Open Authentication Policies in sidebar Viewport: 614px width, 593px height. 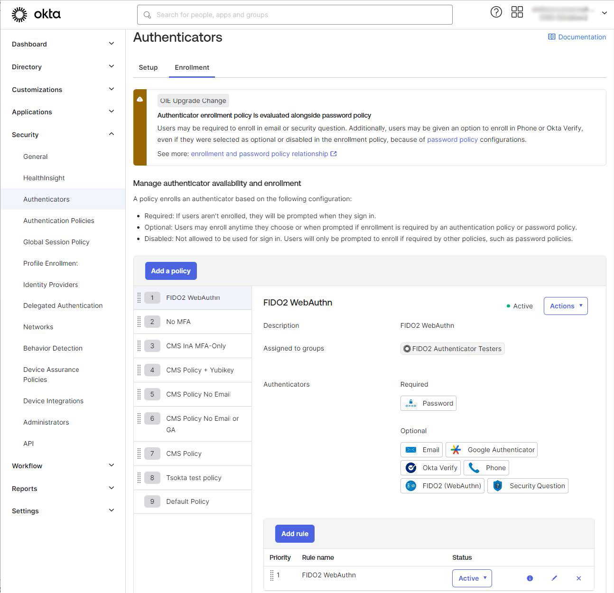(x=59, y=221)
